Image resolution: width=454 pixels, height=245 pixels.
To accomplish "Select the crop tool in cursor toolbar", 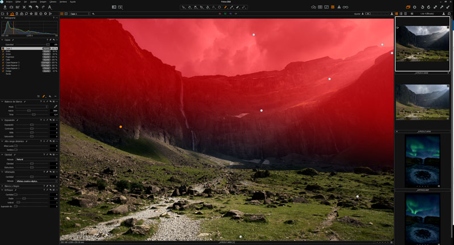I will tap(201, 7).
